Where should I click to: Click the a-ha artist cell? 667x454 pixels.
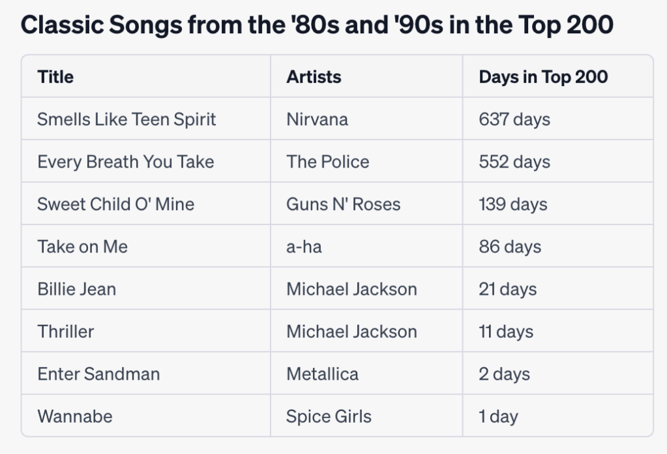point(304,247)
